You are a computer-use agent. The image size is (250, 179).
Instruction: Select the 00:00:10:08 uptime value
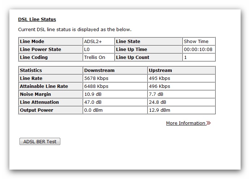click(198, 50)
